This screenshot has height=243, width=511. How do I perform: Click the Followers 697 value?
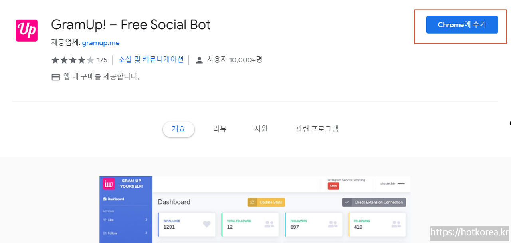pos(295,227)
